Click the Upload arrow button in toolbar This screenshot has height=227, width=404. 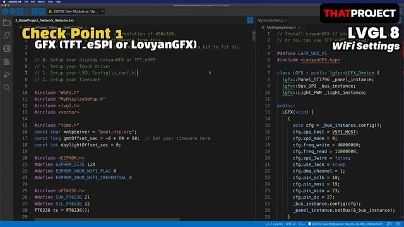click(13, 11)
